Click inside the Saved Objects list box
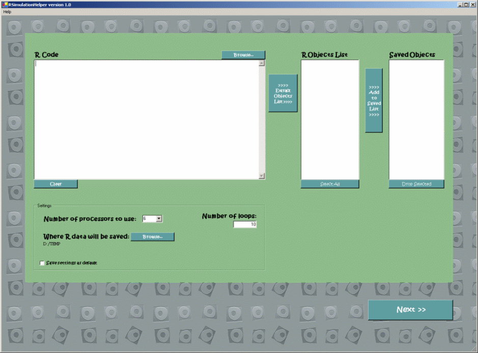This screenshot has height=353, width=478. pos(416,120)
